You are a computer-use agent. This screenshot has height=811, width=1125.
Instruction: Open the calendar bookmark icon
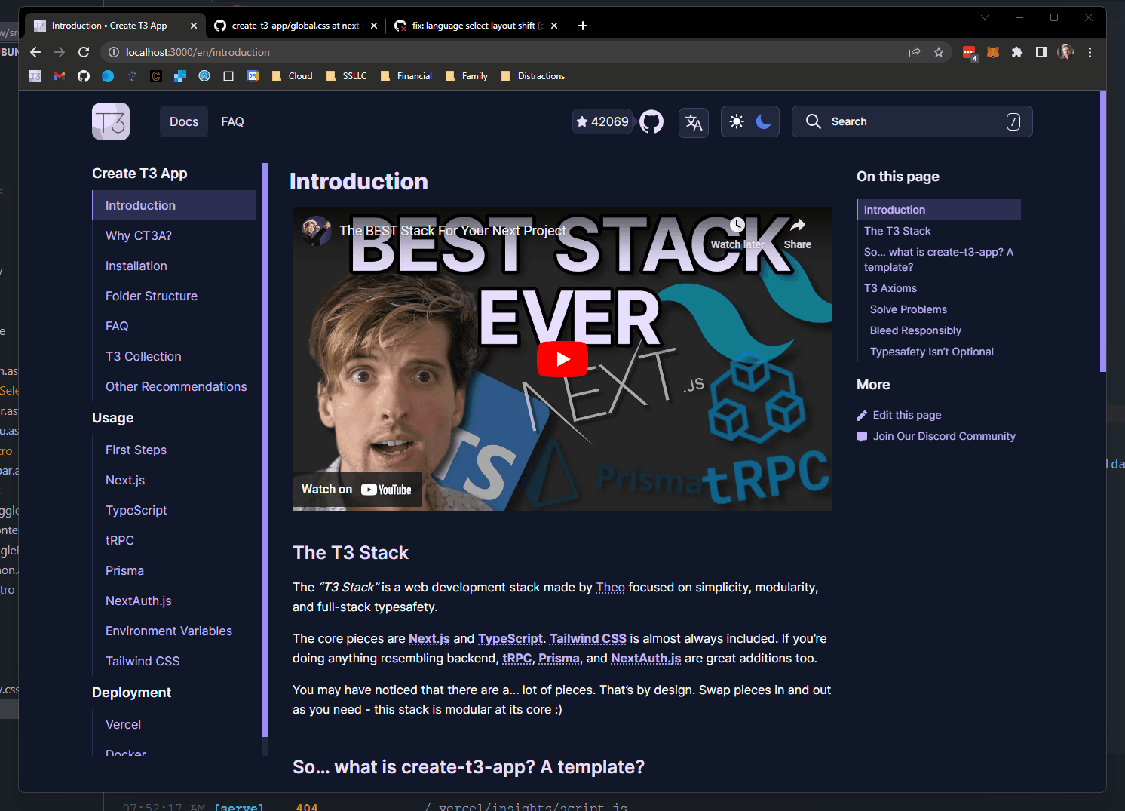pyautogui.click(x=253, y=76)
